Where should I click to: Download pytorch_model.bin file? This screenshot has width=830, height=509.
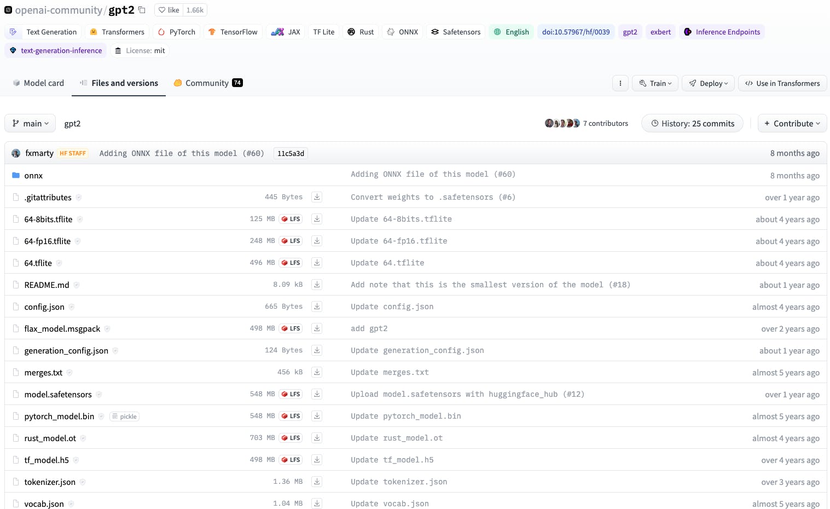pos(317,416)
